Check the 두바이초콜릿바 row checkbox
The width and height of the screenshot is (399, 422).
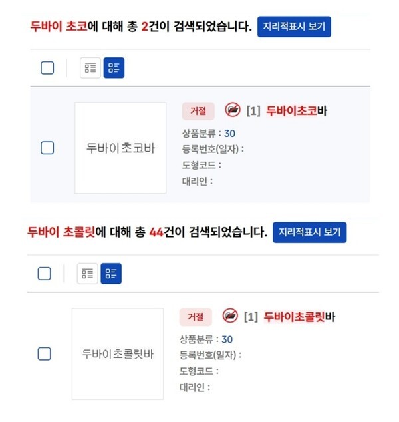coord(45,354)
